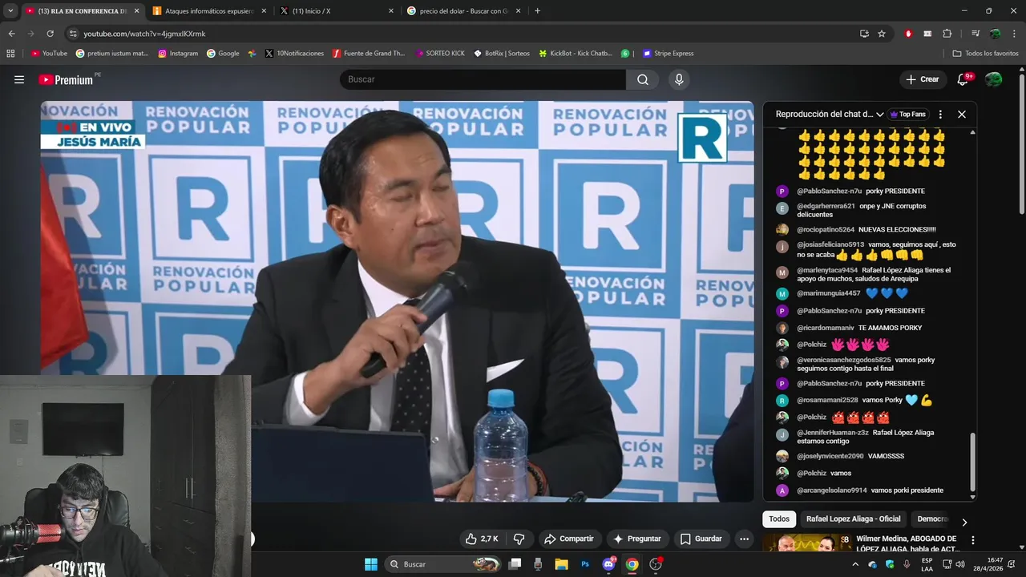
Task: Open the YouTube account avatar menu
Action: 994,79
